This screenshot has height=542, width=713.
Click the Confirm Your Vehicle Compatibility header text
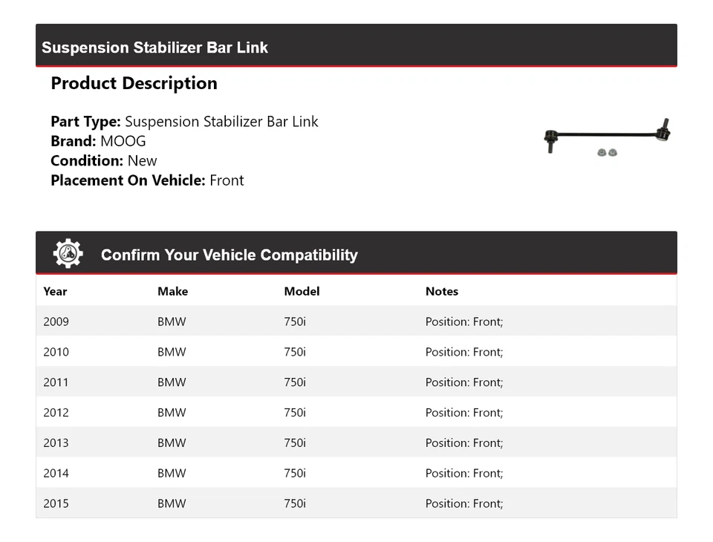point(229,255)
